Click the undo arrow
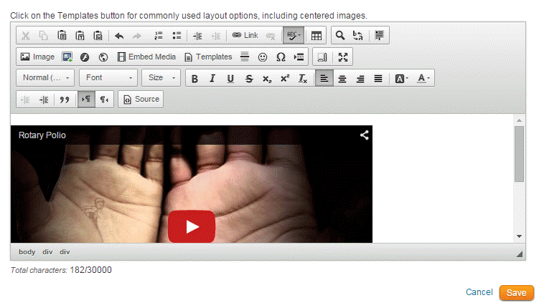 119,35
